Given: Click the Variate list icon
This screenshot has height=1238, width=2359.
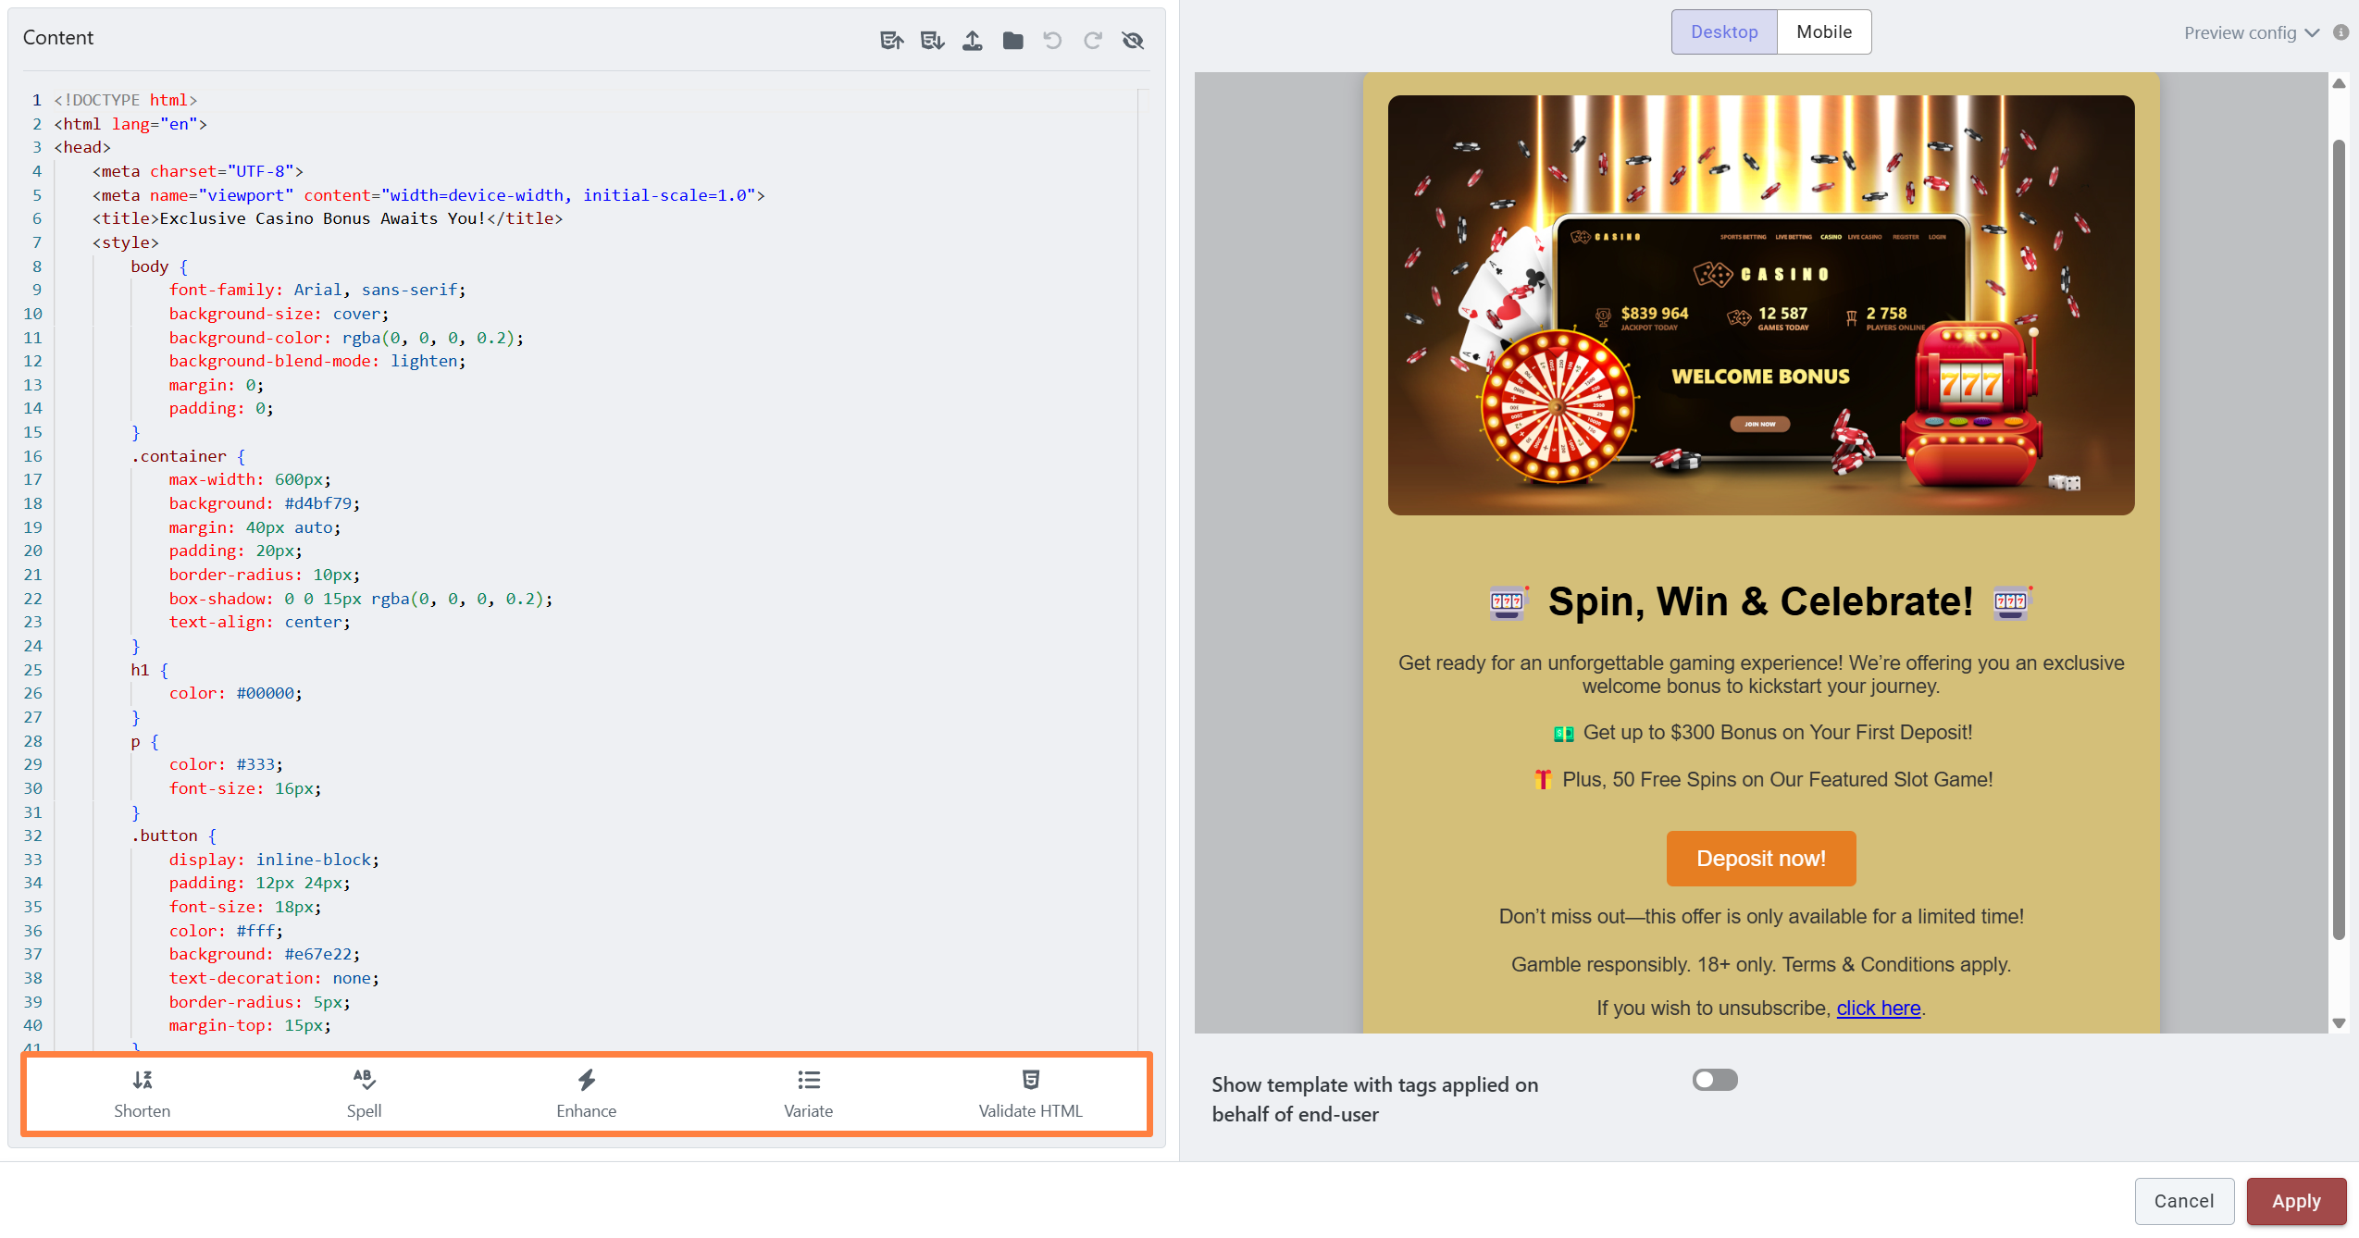Looking at the screenshot, I should [809, 1080].
